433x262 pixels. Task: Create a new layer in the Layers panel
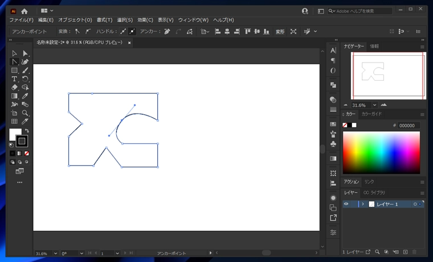pyautogui.click(x=405, y=252)
